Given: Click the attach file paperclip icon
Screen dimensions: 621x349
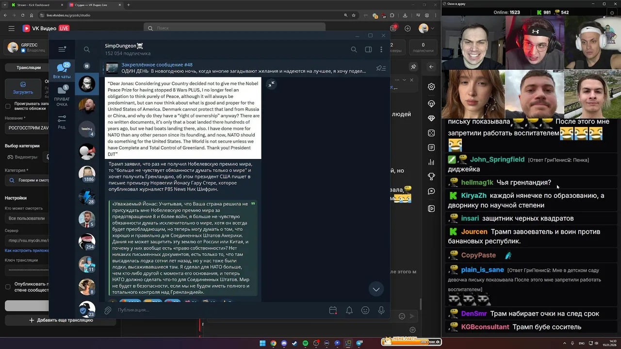Looking at the screenshot, I should (x=108, y=310).
